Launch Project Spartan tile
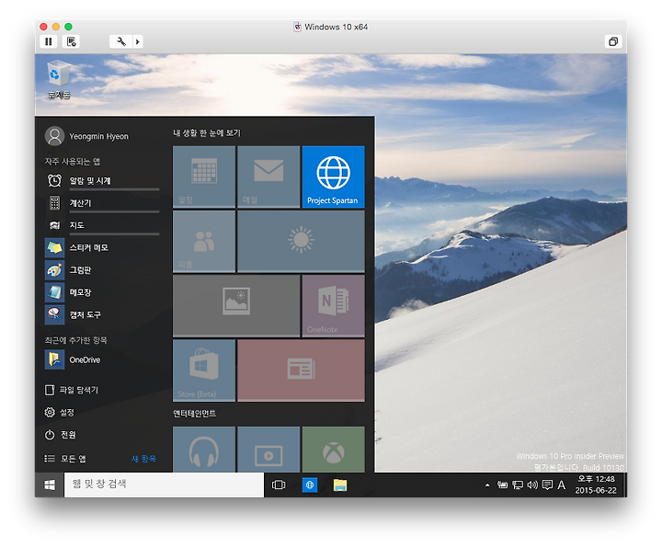 pos(333,177)
